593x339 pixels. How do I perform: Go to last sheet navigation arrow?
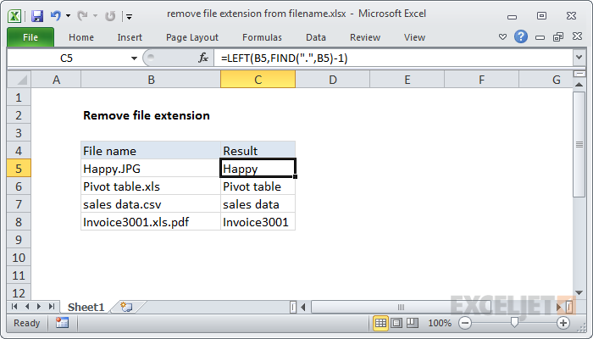52,307
